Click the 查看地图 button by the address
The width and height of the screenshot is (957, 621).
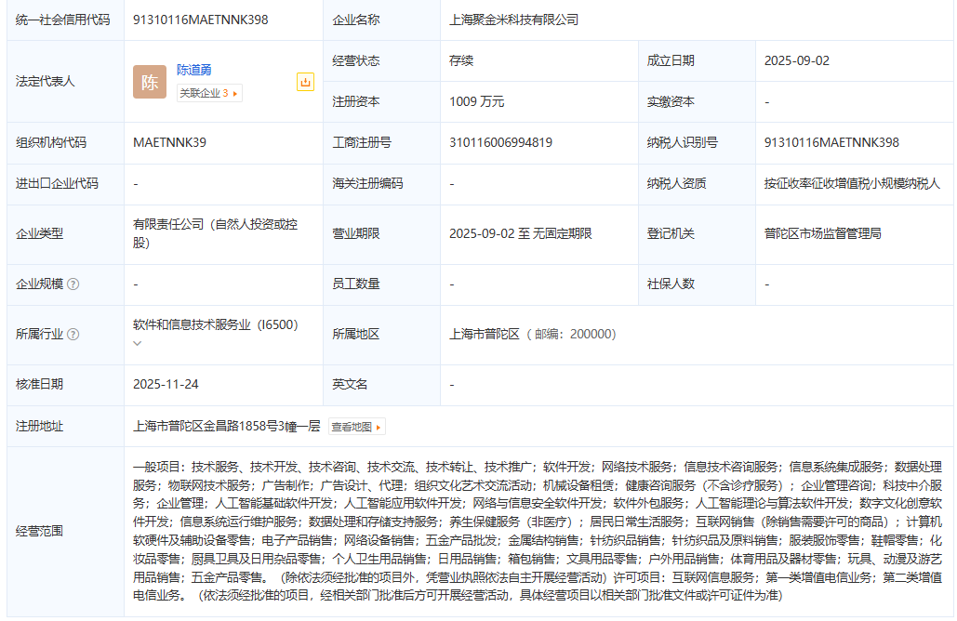click(x=357, y=427)
